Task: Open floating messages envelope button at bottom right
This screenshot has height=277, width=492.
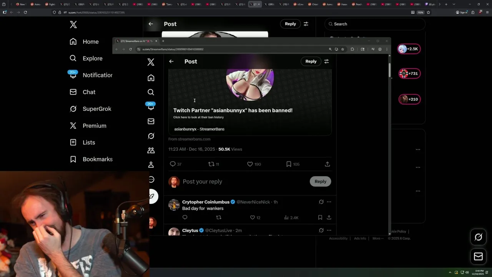Action: coord(478,257)
